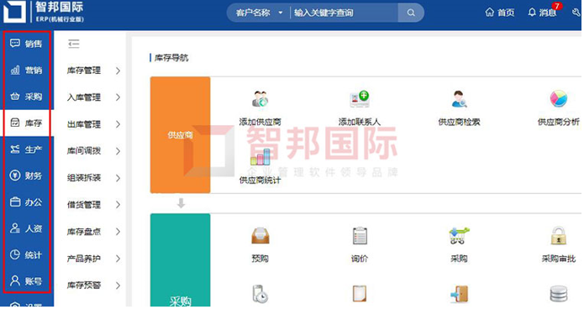Collapse the submenu with the fold icon
This screenshot has height=320, width=584.
74,44
